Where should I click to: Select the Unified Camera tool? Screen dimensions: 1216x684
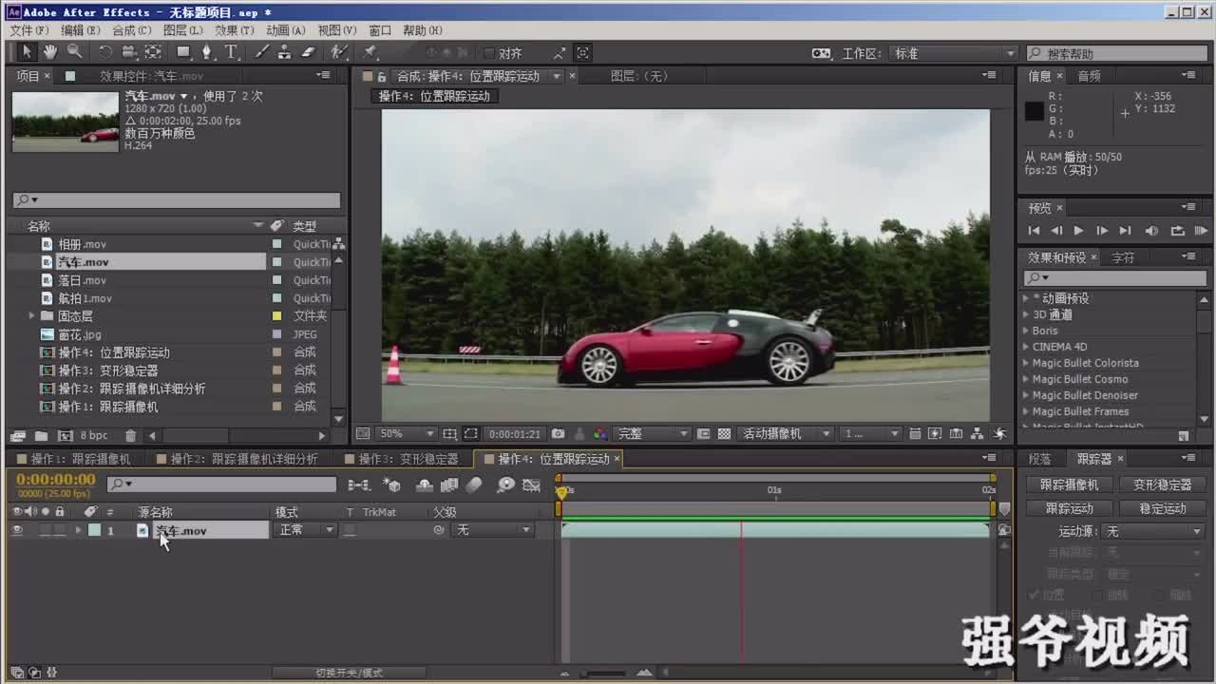[129, 52]
